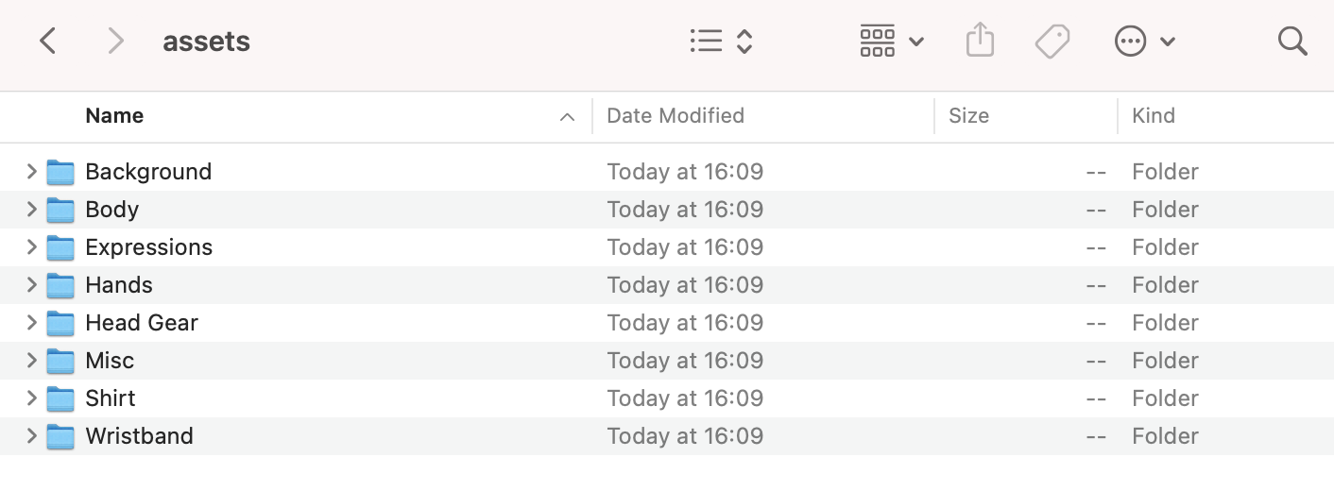Click the Share icon

[x=981, y=41]
